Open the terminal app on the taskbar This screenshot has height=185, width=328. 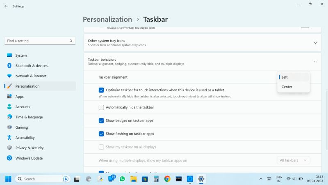click(179, 179)
